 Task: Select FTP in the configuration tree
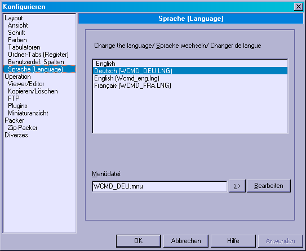pos(14,98)
